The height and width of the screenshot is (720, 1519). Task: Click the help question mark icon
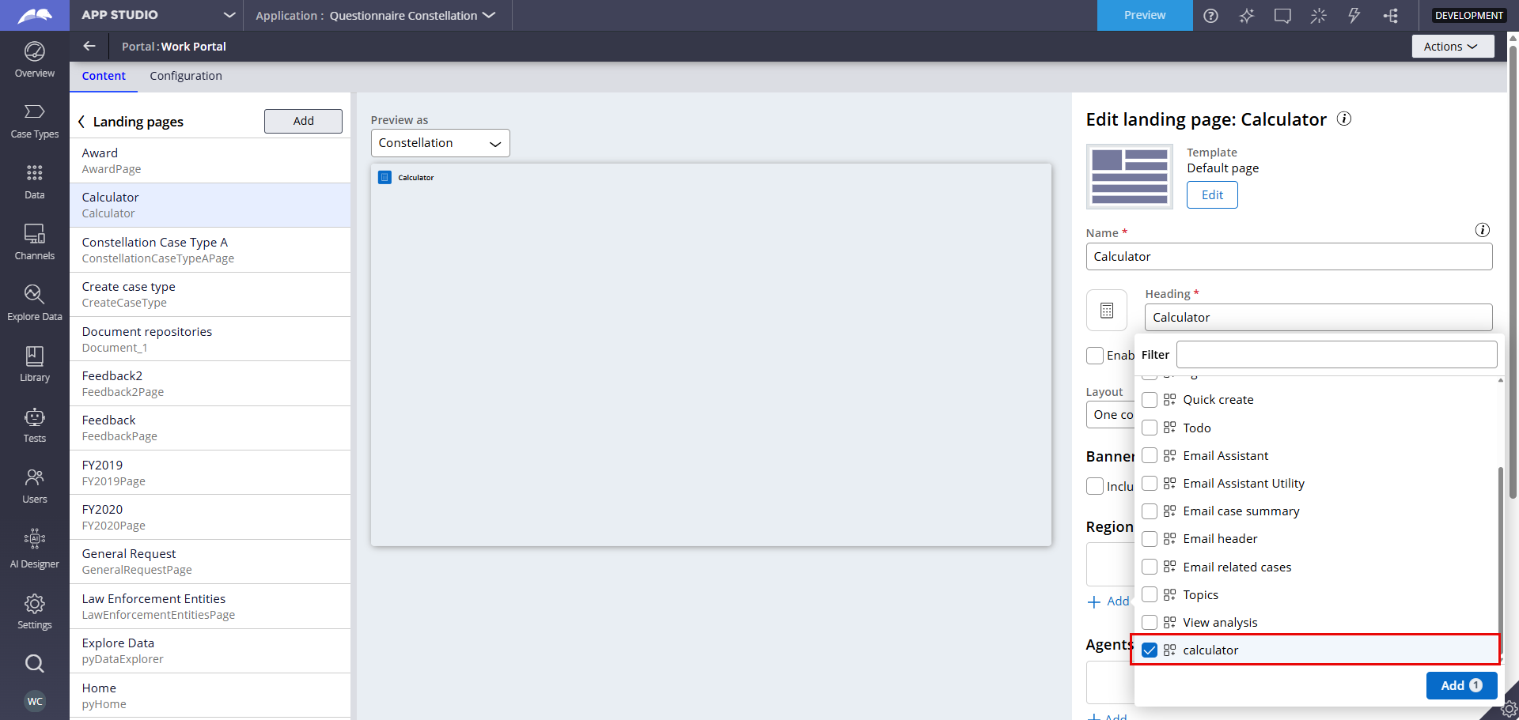tap(1210, 16)
